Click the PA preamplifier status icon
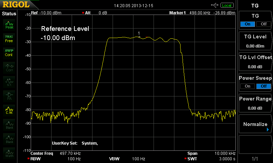This screenshot has height=163, width=273. click(x=9, y=96)
